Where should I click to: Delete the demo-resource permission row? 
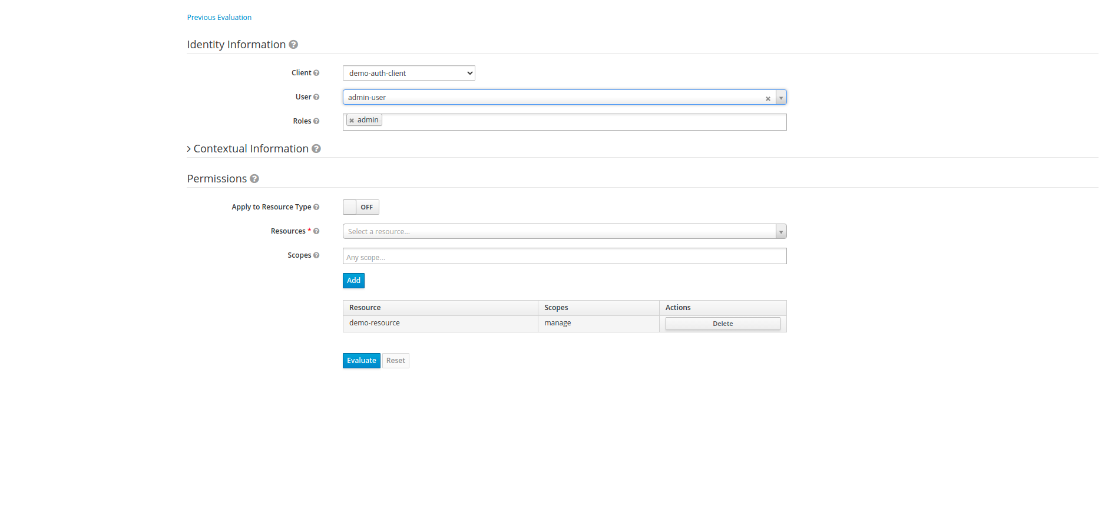(x=722, y=324)
